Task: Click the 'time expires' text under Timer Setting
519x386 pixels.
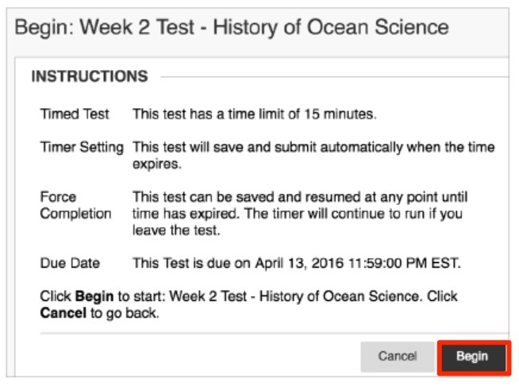Action: coord(157,164)
